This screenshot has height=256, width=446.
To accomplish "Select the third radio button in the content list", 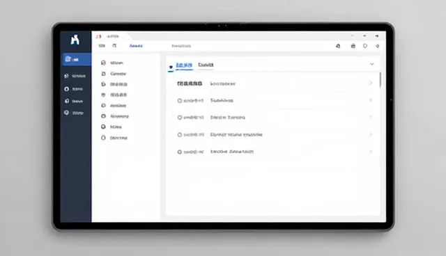I will pos(180,135).
